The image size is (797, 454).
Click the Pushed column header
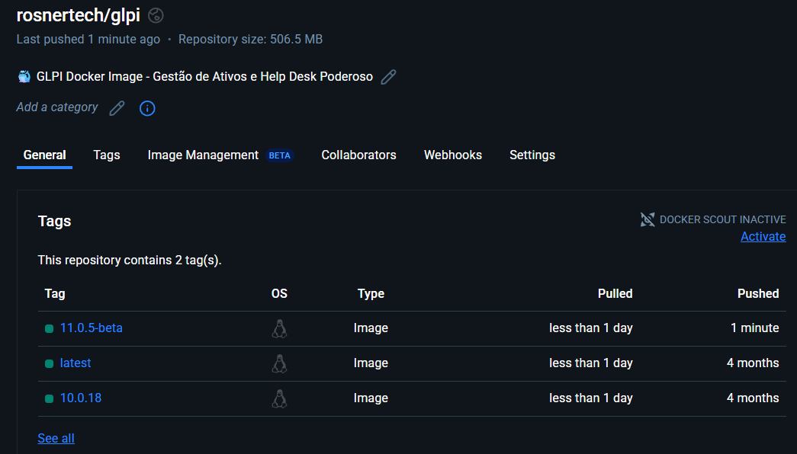(758, 293)
